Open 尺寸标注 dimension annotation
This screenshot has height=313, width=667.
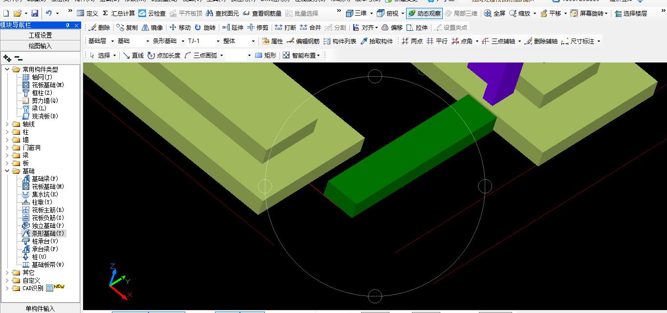[581, 41]
